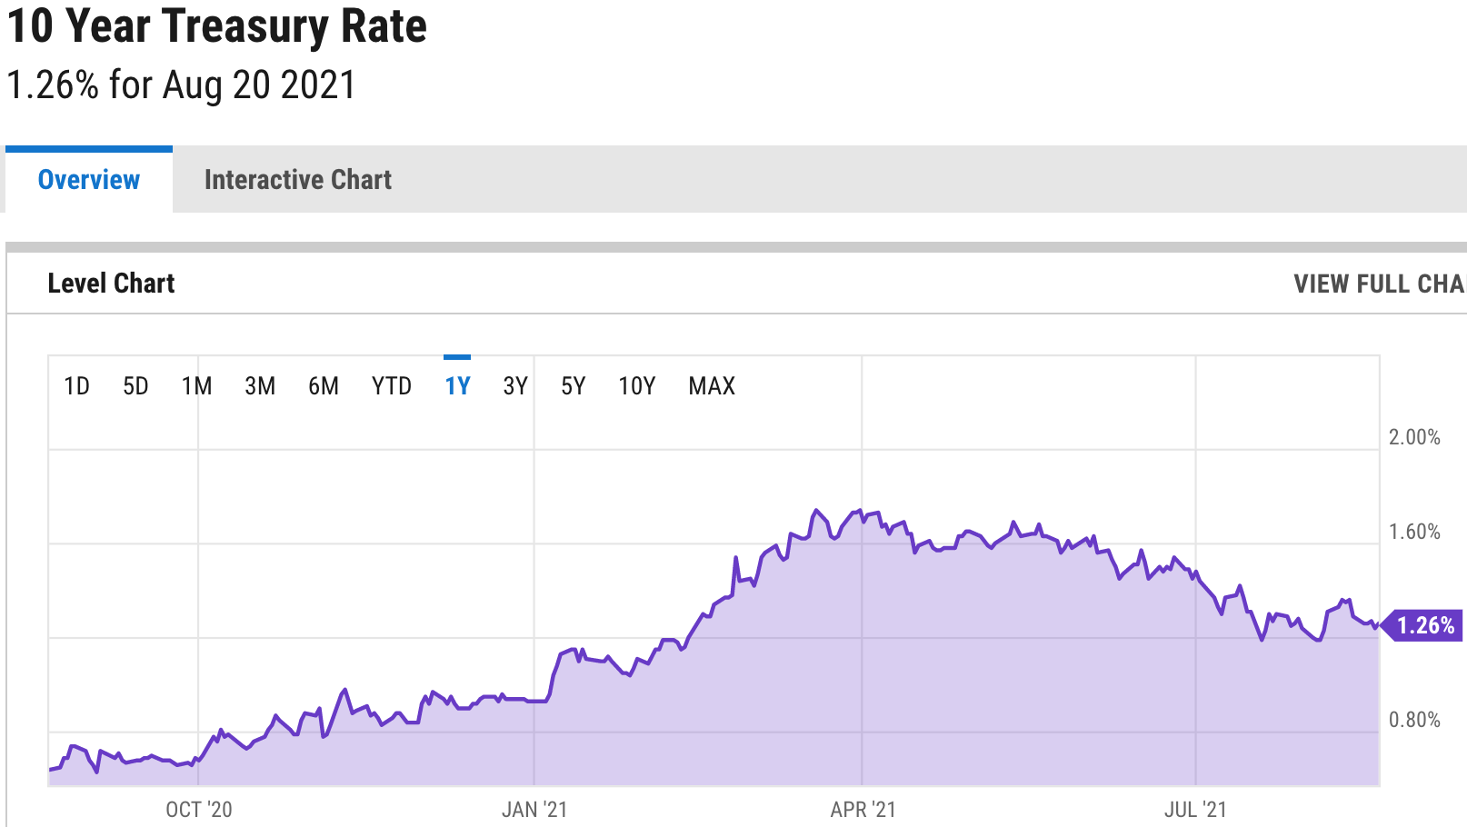Select the currently active 1Y range
Screen dimensions: 1467x827
pyautogui.click(x=457, y=385)
